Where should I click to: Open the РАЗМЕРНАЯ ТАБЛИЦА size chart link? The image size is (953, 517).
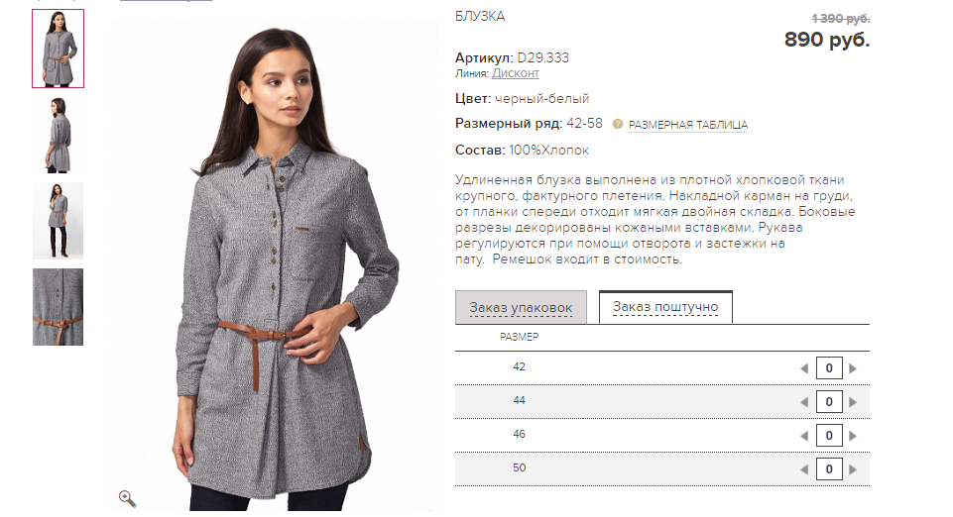tap(688, 125)
